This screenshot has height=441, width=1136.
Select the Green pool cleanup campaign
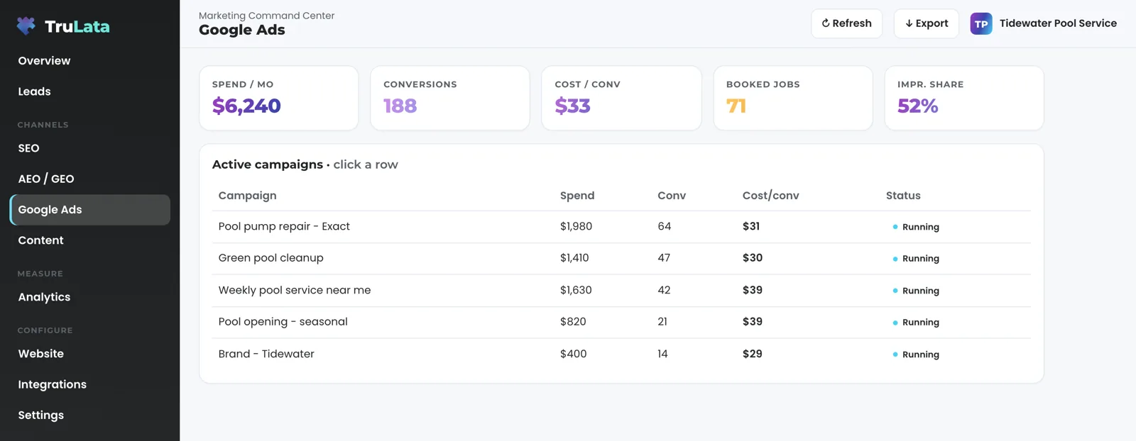(621, 258)
